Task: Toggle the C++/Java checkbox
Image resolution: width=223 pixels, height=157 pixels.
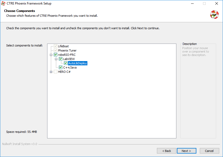Action: click(60, 67)
